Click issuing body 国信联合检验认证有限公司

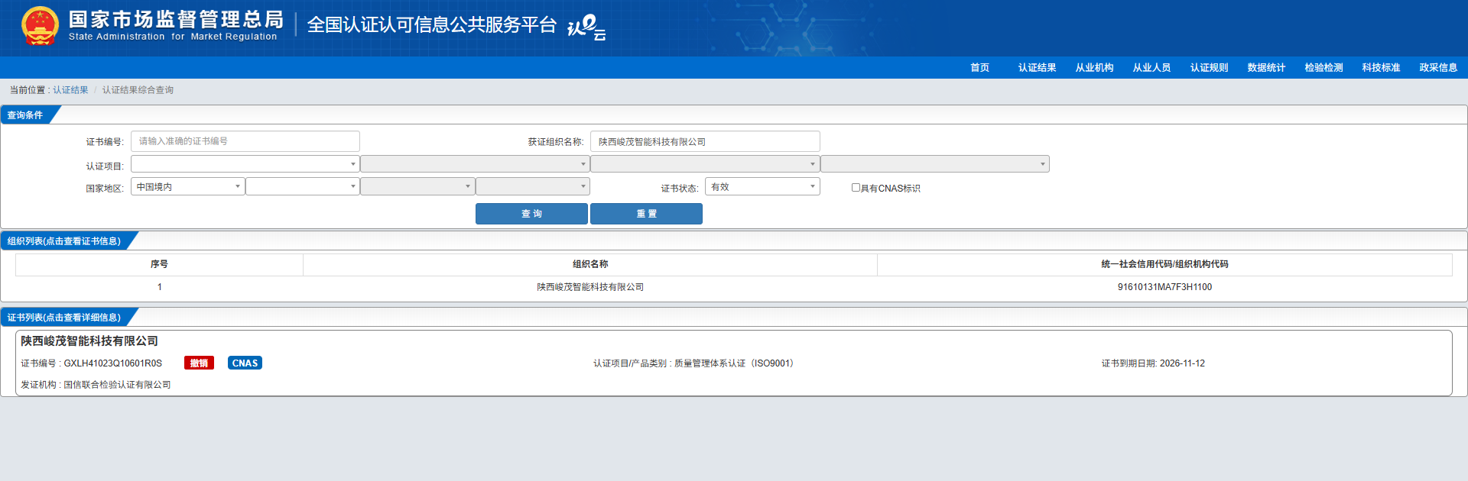coord(117,385)
